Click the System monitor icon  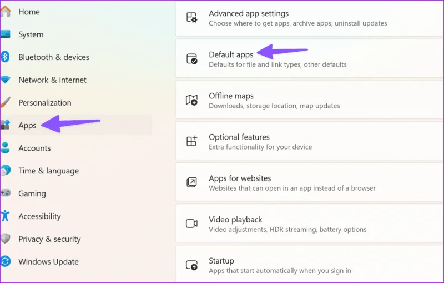coord(6,34)
